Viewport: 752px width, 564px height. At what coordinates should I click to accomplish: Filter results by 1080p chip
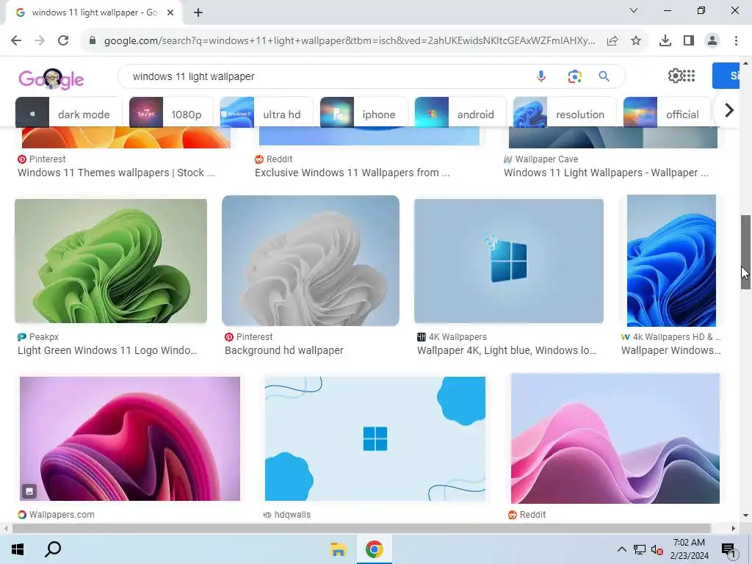pyautogui.click(x=171, y=112)
